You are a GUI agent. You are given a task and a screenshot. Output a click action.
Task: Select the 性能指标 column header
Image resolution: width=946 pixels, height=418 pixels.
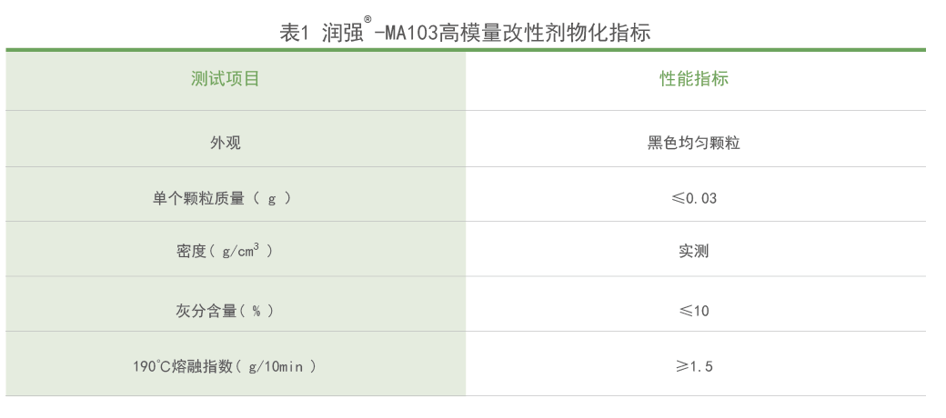coord(694,78)
